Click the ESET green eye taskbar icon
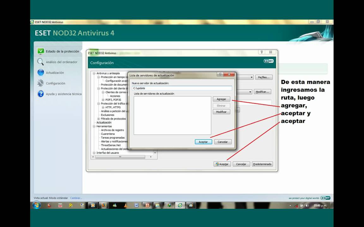 point(180,205)
